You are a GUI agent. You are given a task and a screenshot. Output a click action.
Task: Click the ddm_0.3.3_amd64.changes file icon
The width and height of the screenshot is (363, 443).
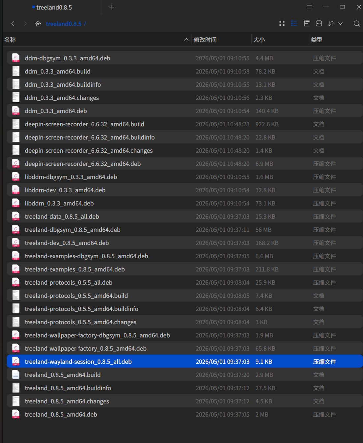point(16,97)
